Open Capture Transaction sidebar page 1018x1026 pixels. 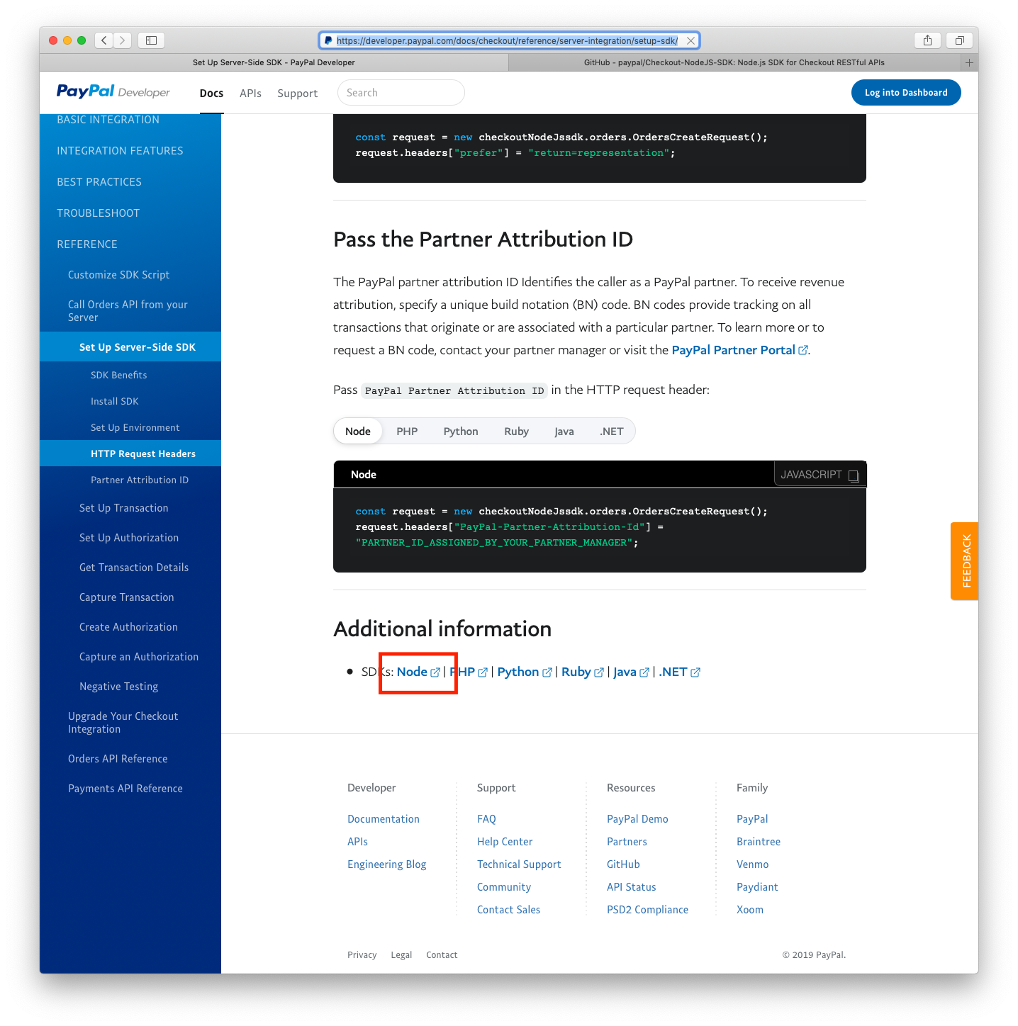126,597
